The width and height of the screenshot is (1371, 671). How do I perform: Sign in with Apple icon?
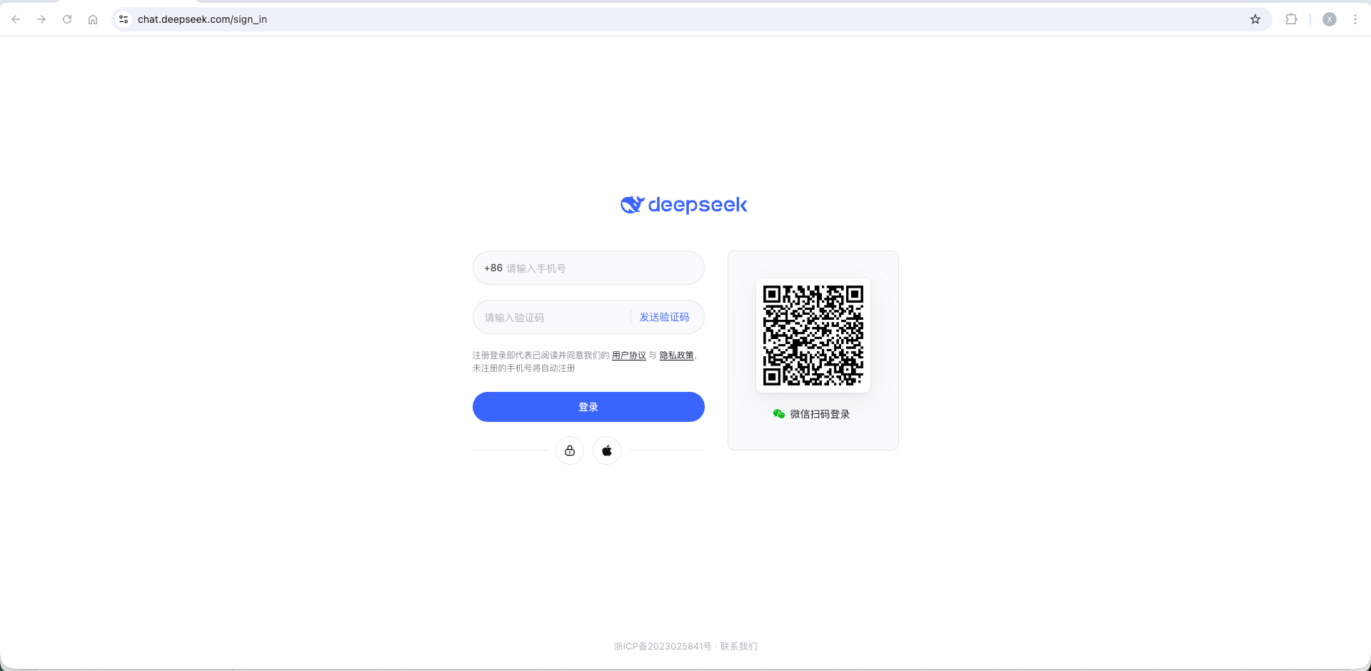607,450
